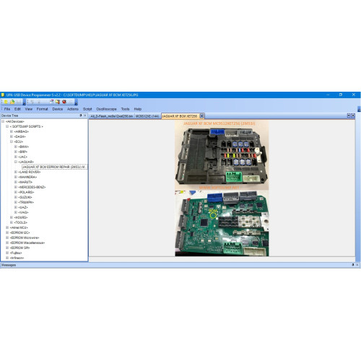The image size is (361, 361).
Task: Expand the TOOLS tree node
Action: (x=12, y=222)
